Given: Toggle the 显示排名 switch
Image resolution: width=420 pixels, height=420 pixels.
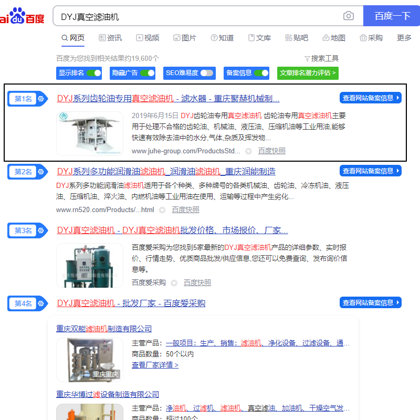Looking at the screenshot, I should (x=94, y=73).
